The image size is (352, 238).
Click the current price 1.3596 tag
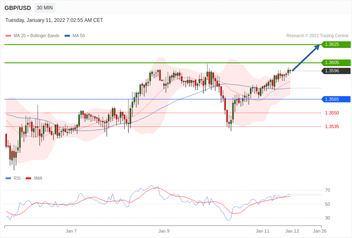click(336, 71)
